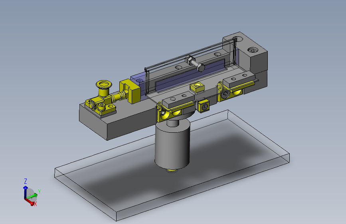Pick the small yellow button beneath the cylinder
This screenshot has width=346, height=224.
172,171
